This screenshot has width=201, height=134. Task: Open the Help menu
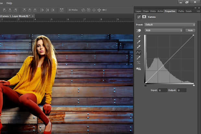(x=9, y=3)
